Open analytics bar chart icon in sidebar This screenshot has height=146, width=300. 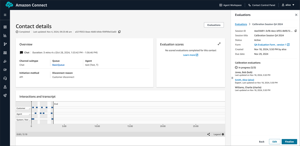[5, 35]
